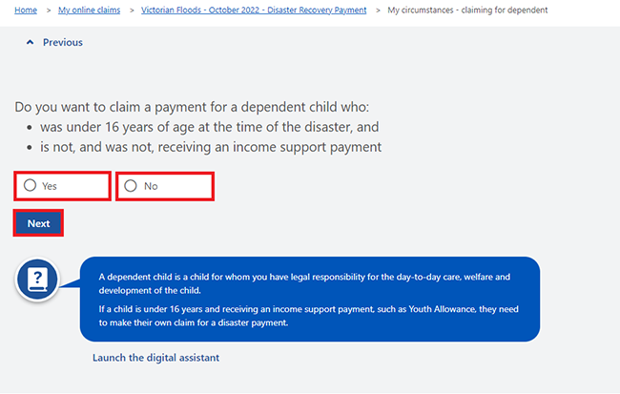This screenshot has height=394, width=620.
Task: Go back using the Previous link text
Action: tap(63, 43)
